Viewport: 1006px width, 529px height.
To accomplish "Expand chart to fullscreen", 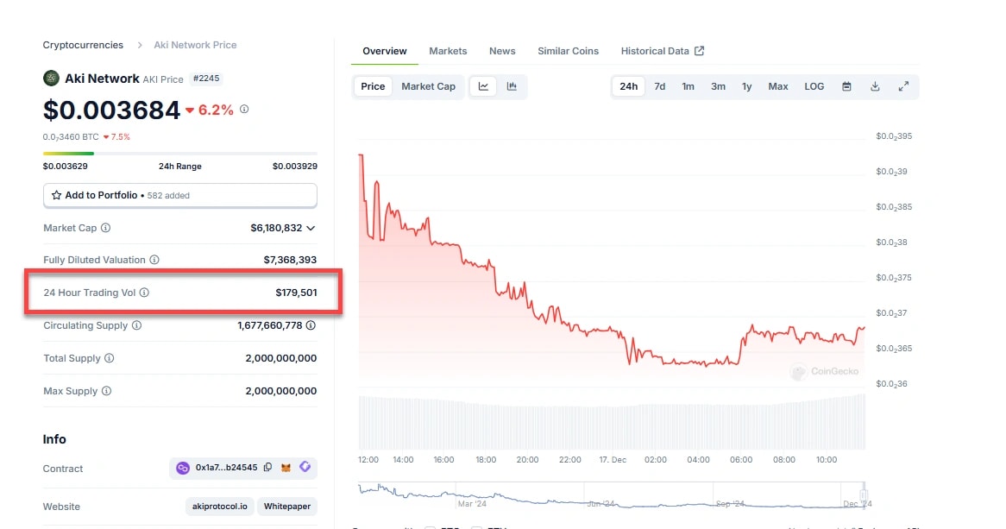I will click(x=903, y=86).
